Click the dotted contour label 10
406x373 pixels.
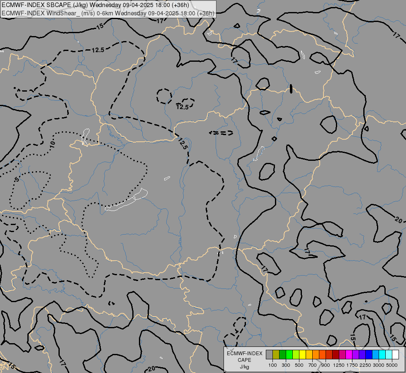53,144
